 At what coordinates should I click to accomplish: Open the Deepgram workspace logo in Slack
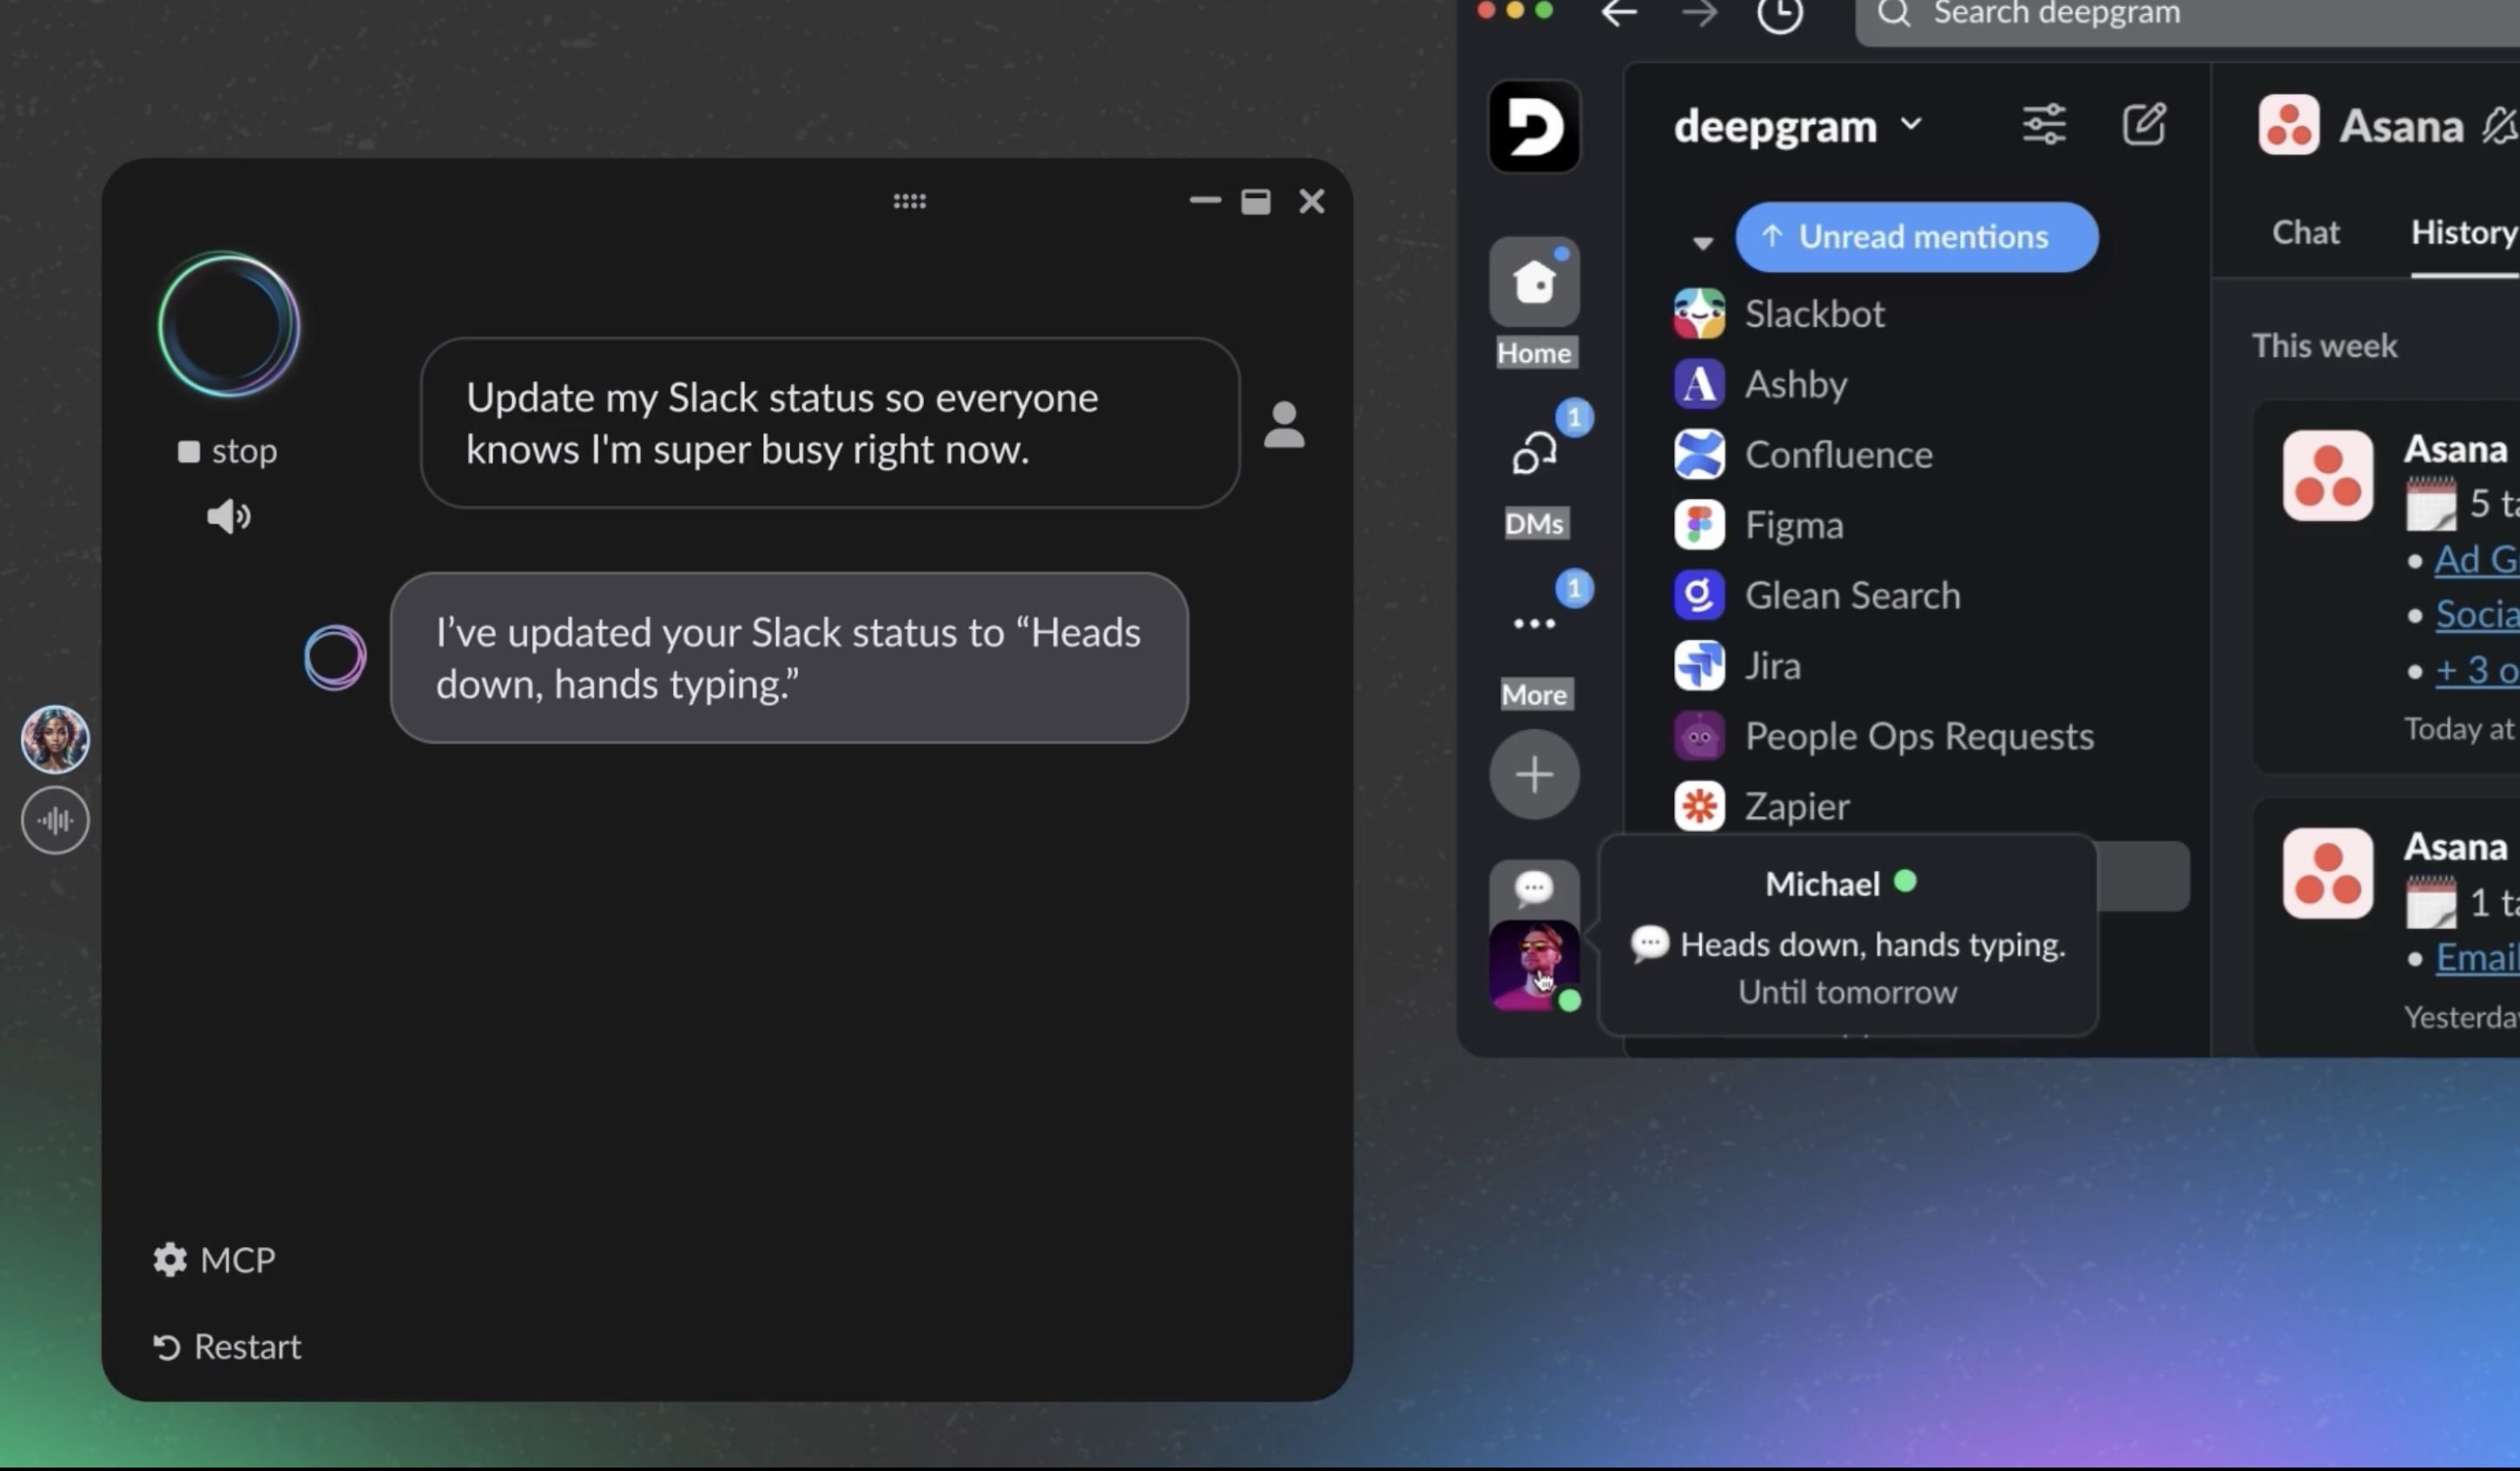[1534, 127]
